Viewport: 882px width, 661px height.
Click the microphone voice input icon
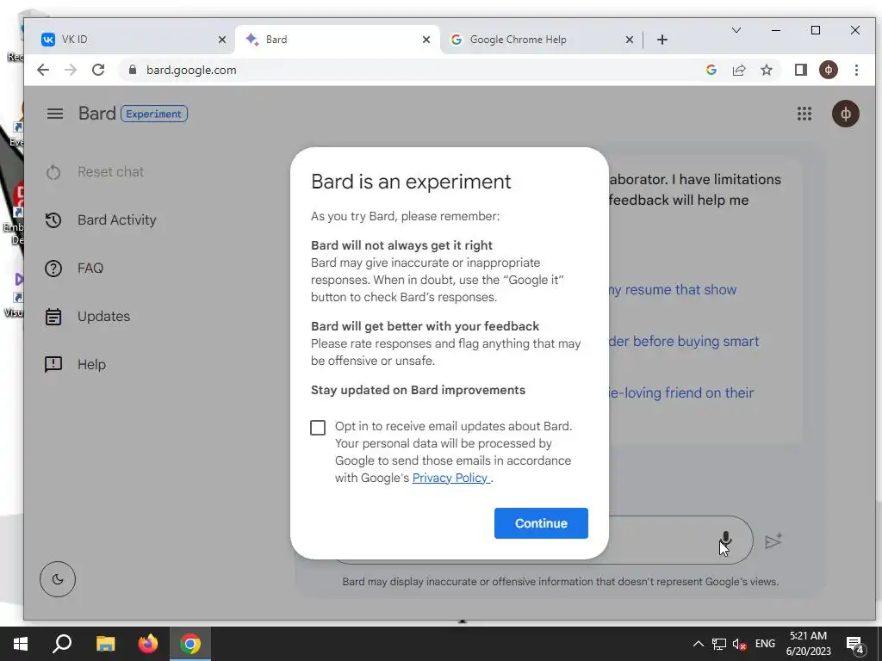(x=725, y=541)
